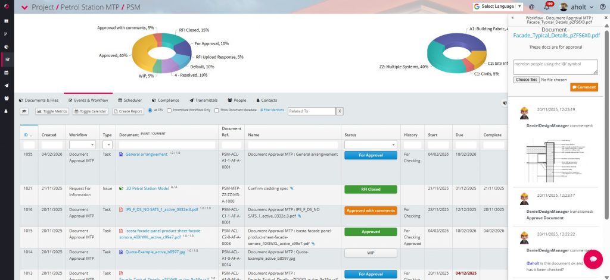Open the Contacts tab
The width and height of the screenshot is (610, 280).
click(266, 100)
